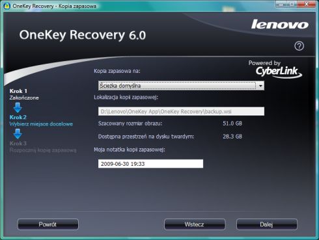This screenshot has height=240, width=319.
Task: Open the help question mark icon
Action: coord(299,46)
